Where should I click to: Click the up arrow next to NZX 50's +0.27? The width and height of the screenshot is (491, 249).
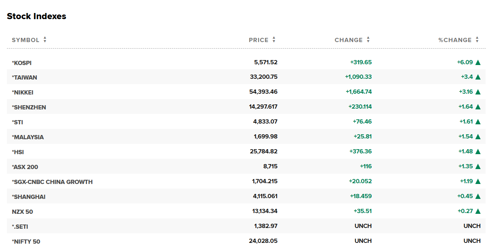[478, 211]
